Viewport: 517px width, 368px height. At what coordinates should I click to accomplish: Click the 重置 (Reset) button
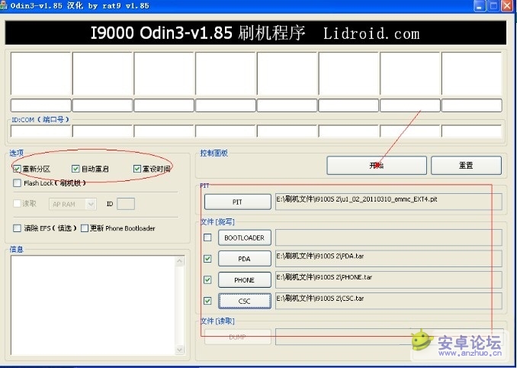pyautogui.click(x=466, y=166)
